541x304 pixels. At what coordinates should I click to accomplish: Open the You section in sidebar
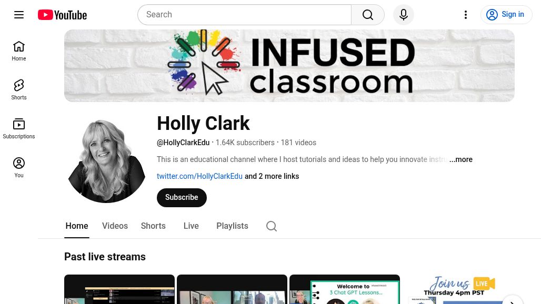click(x=19, y=168)
